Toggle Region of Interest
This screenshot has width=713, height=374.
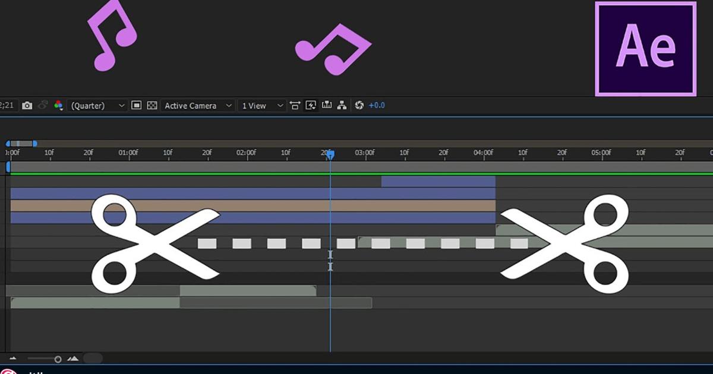138,105
